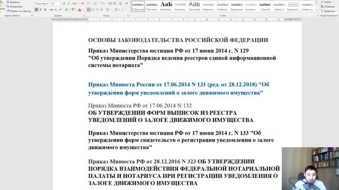339x190 pixels.
Task: Apply the Обычный style
Action: [138, 6]
